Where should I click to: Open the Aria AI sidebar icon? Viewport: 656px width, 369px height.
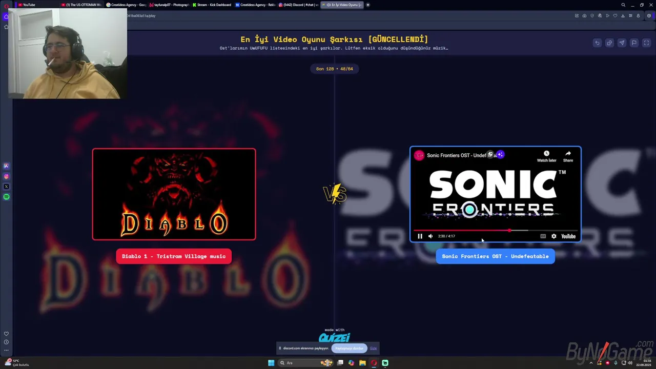pos(6,166)
